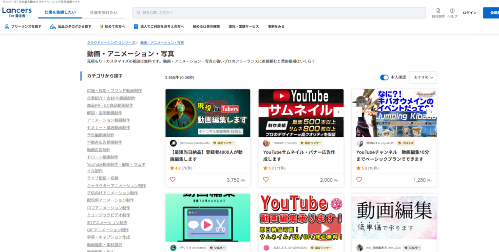Open YouTube動画編集承ります thumbnail
This screenshot has width=499, height=252.
(x=301, y=218)
